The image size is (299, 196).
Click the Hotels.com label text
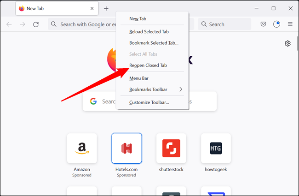tap(126, 169)
